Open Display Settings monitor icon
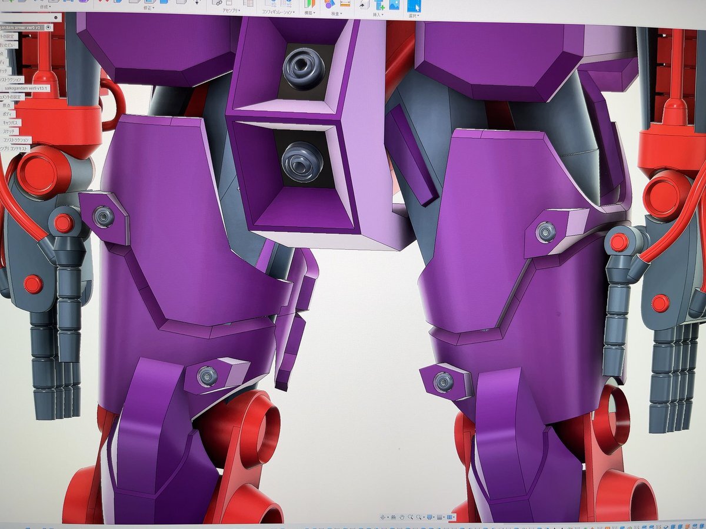This screenshot has height=529, width=706. coord(431,517)
